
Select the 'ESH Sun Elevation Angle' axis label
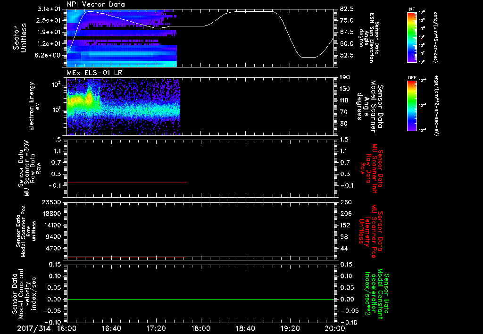point(369,38)
